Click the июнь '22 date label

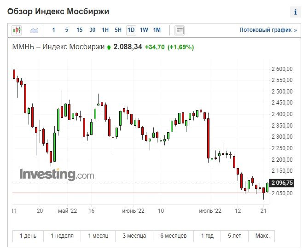coord(133,211)
